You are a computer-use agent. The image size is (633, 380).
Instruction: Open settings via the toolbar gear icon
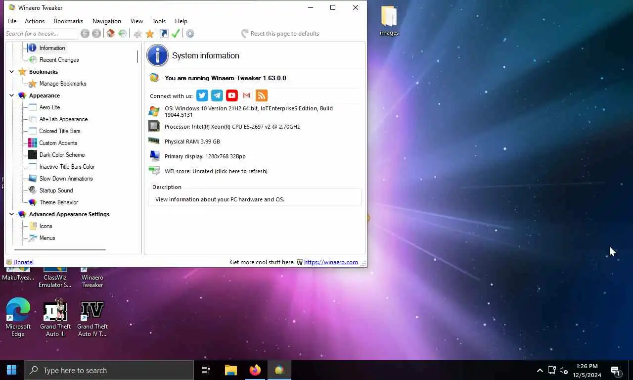click(x=190, y=34)
